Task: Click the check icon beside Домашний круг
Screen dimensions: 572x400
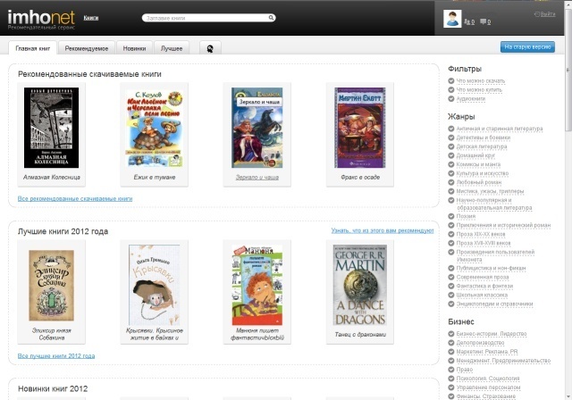Action: tap(451, 155)
